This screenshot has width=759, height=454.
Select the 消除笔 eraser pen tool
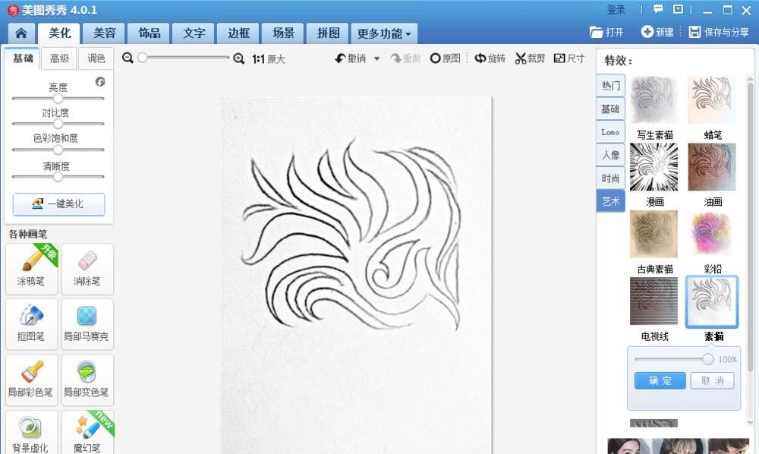click(86, 268)
